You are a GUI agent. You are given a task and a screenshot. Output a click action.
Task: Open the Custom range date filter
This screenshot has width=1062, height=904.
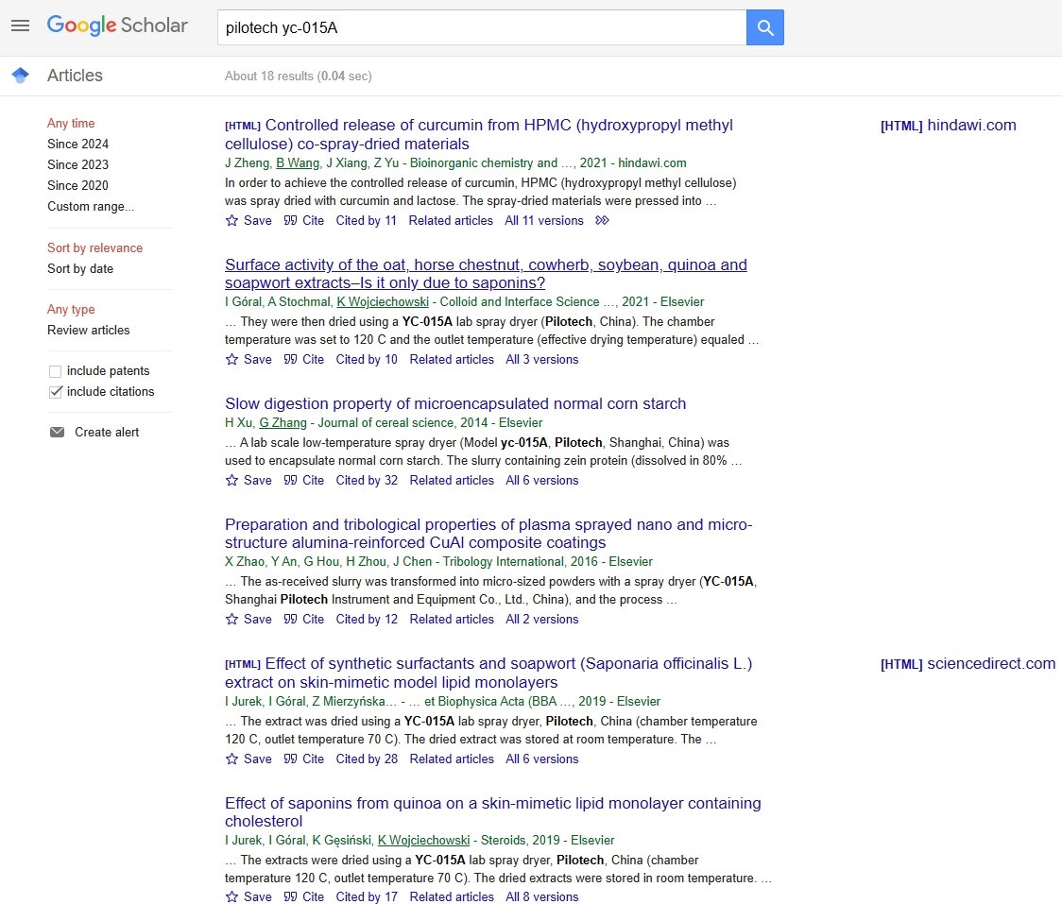click(x=91, y=206)
